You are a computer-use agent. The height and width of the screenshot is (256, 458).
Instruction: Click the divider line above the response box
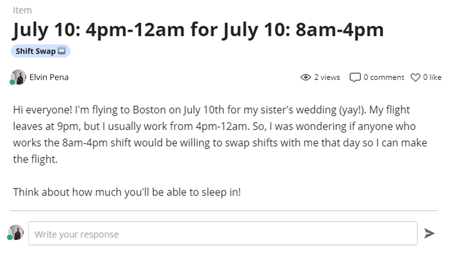[x=224, y=210]
